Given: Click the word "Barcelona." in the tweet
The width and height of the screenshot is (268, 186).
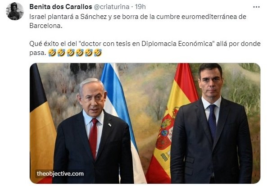Looking at the screenshot, I should (x=46, y=26).
